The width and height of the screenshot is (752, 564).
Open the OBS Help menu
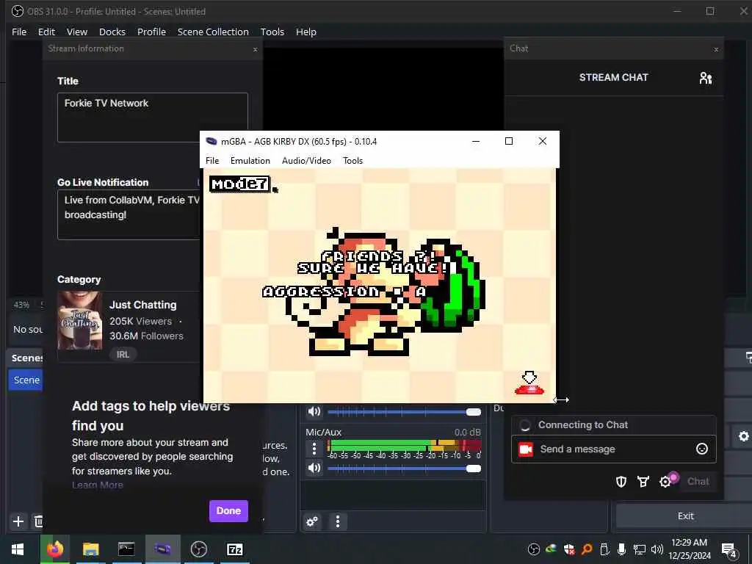click(x=306, y=32)
